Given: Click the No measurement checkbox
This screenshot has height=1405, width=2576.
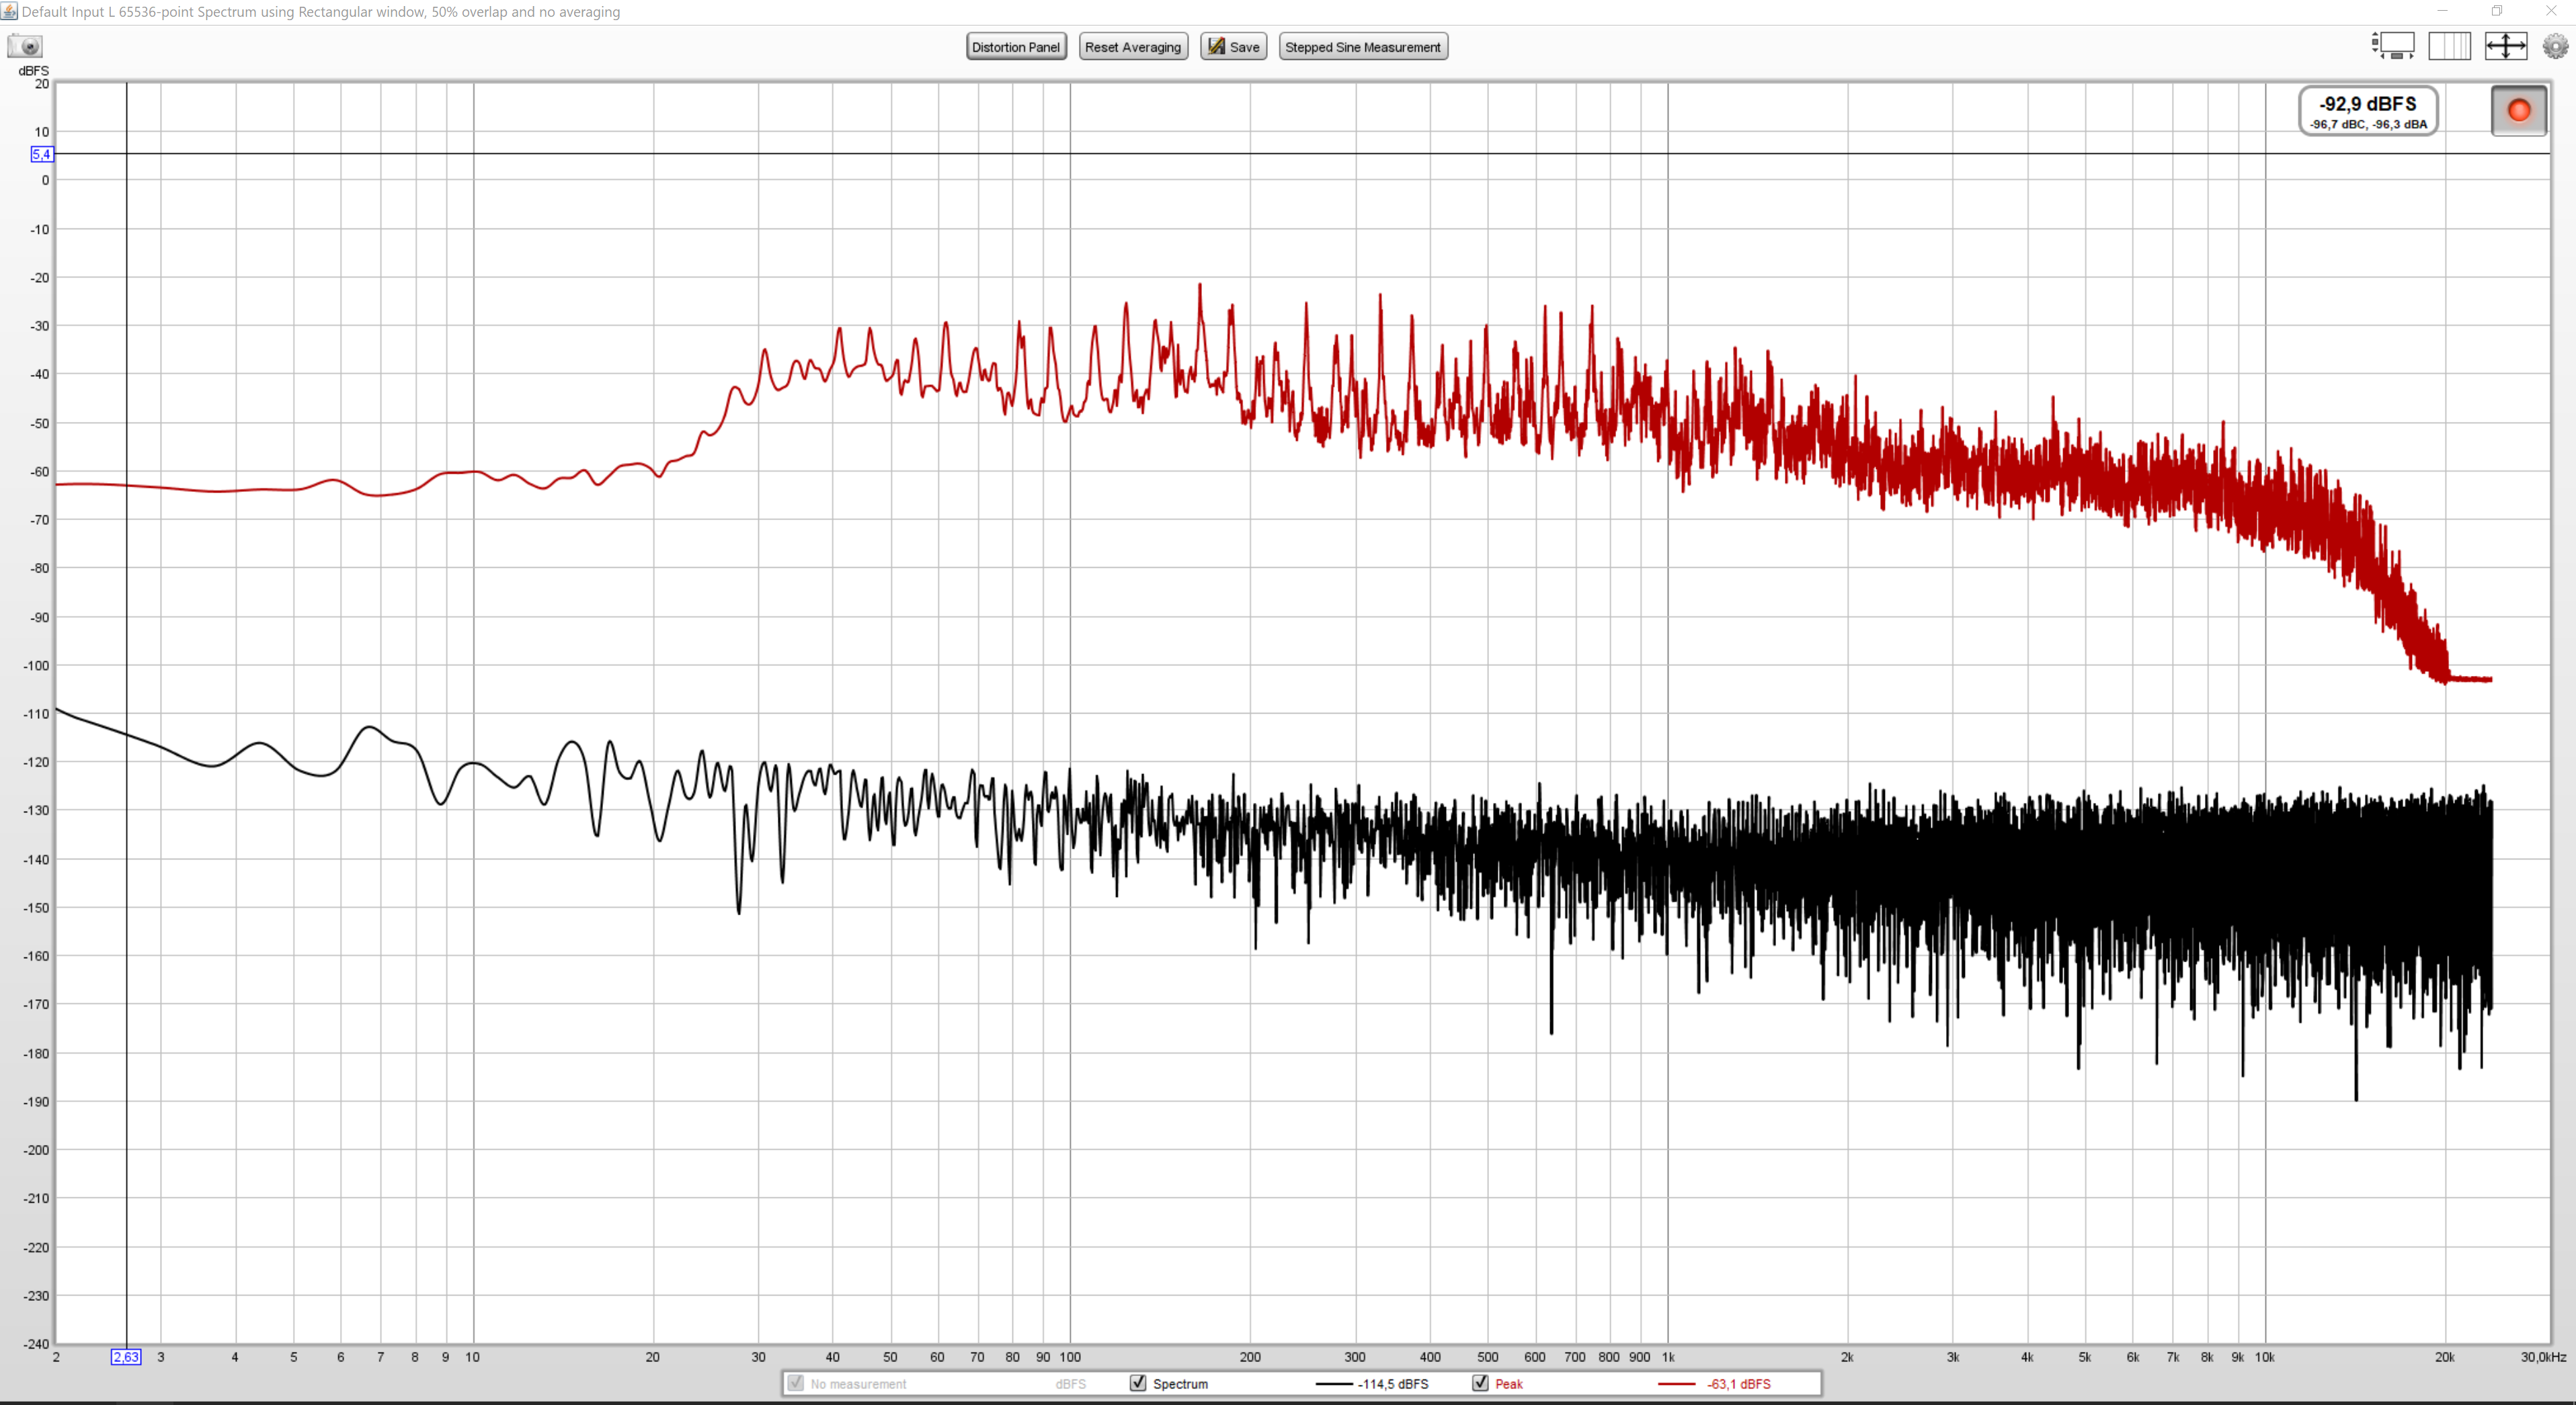Looking at the screenshot, I should 796,1383.
